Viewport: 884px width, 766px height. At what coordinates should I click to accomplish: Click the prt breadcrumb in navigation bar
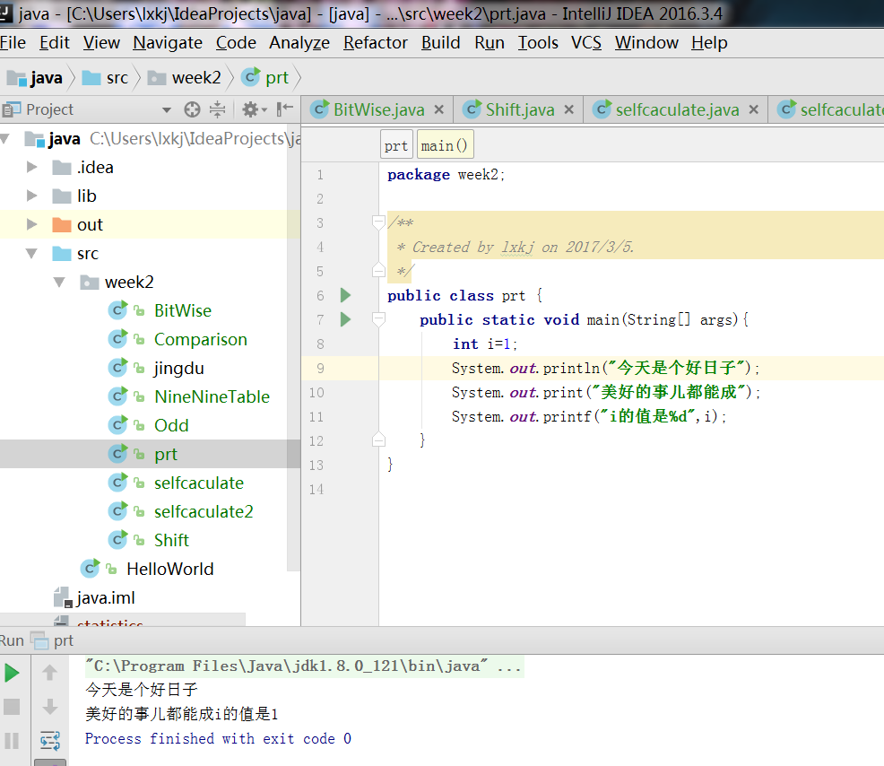[265, 77]
